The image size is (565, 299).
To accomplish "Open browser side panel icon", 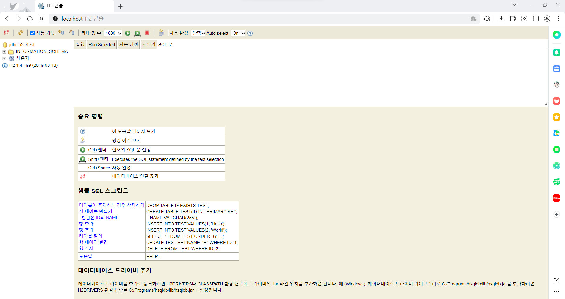I will 536,19.
